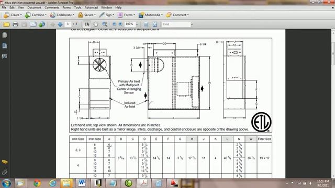Open the Help menu

118,7
